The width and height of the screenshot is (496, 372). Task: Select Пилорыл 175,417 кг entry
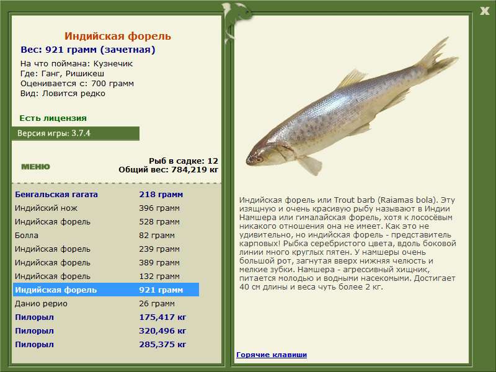(106, 317)
